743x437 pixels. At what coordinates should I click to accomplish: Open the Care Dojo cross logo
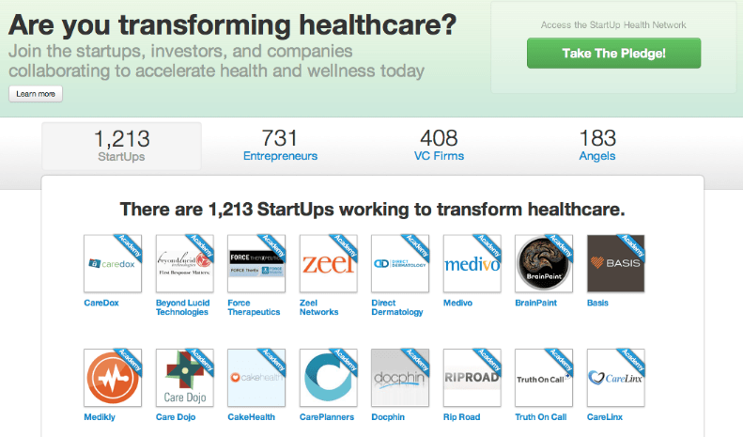184,378
